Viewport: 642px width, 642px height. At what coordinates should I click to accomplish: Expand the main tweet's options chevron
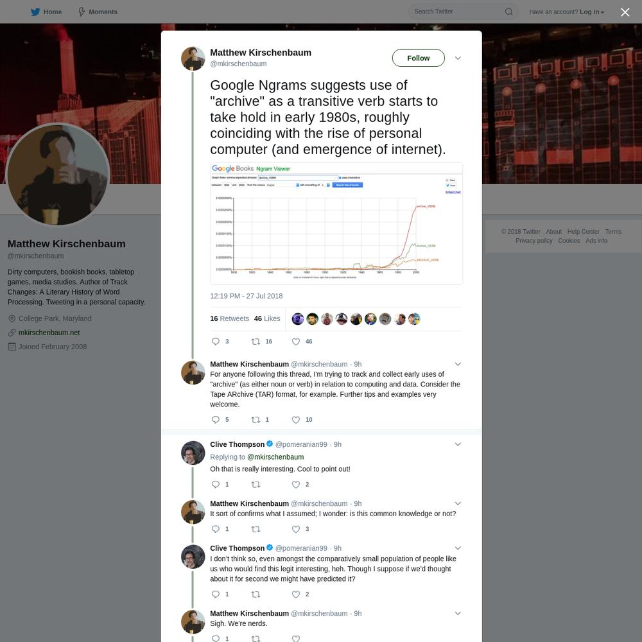(458, 58)
